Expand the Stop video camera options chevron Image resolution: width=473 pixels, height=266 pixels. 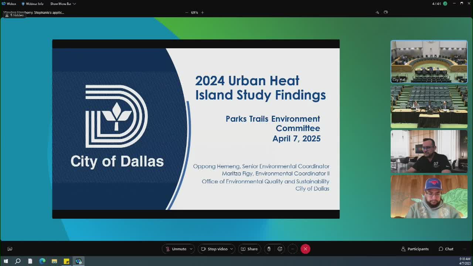click(232, 249)
